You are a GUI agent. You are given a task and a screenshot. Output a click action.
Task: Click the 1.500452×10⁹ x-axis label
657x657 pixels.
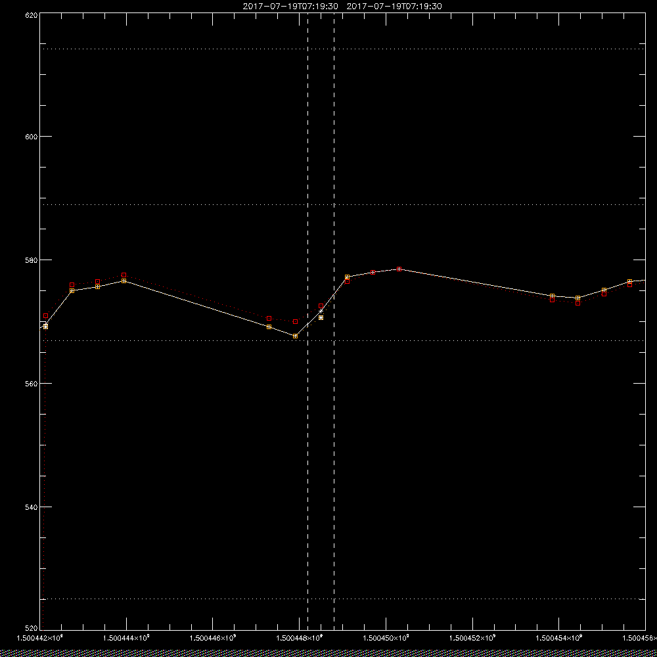(472, 638)
